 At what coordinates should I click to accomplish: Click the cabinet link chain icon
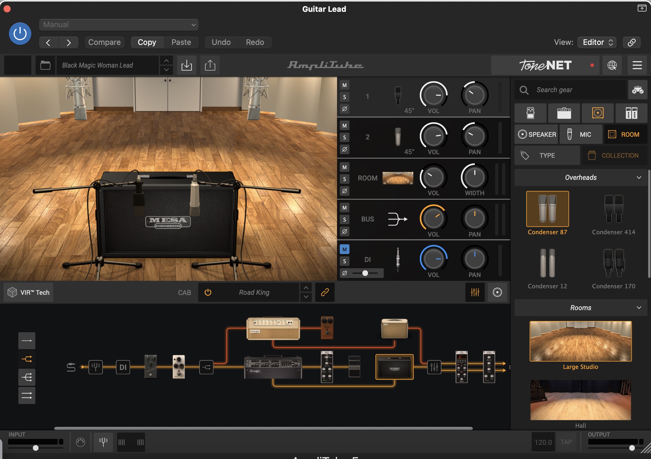(325, 292)
